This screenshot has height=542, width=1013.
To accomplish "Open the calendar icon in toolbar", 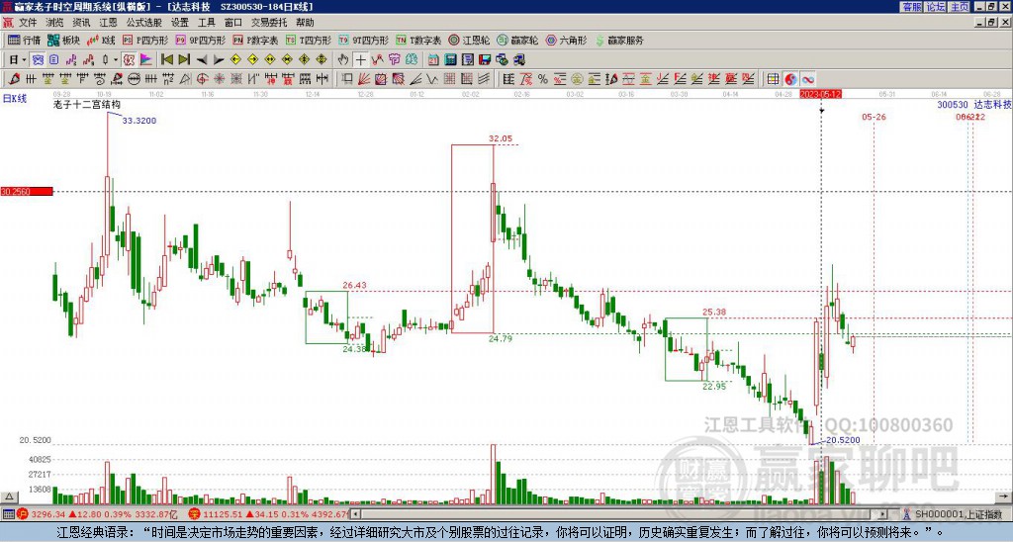I will point(433,60).
